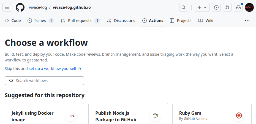
Task: Click the Jekyll logo icon
Action: click(x=71, y=116)
